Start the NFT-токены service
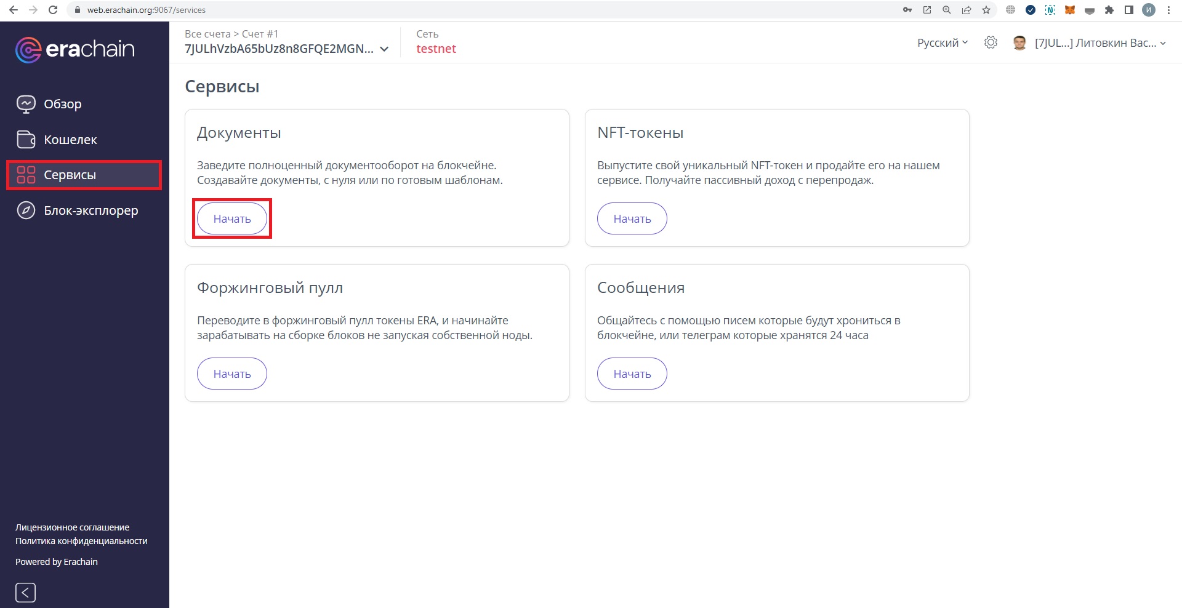This screenshot has height=608, width=1182. pyautogui.click(x=632, y=218)
